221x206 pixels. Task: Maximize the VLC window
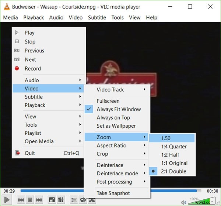(x=190, y=7)
